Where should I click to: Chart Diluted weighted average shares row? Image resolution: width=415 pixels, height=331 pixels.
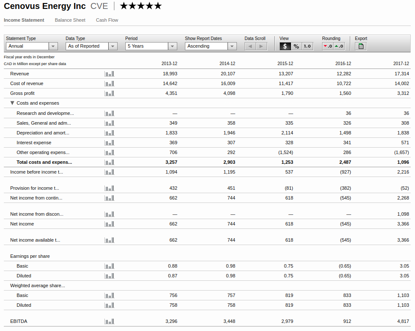(x=110, y=305)
